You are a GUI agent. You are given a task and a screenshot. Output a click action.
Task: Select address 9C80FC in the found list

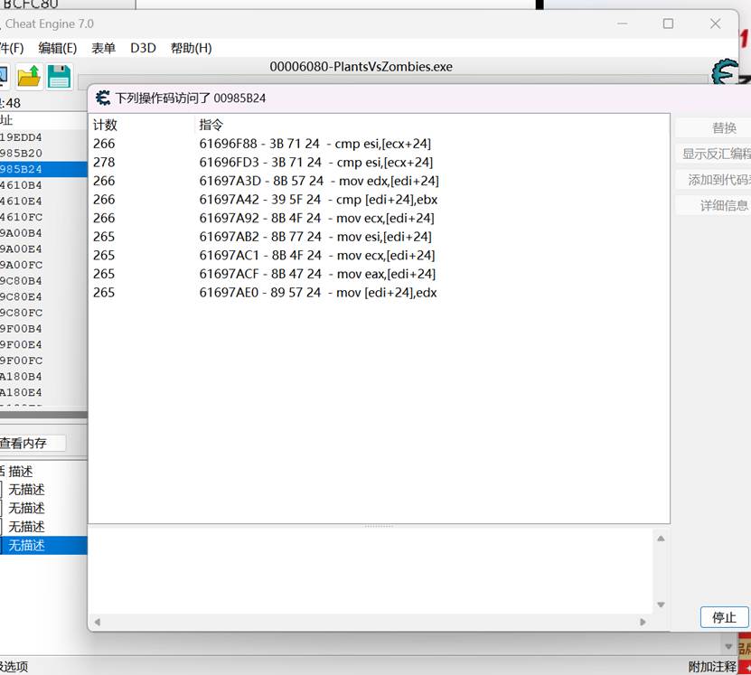pyautogui.click(x=43, y=313)
